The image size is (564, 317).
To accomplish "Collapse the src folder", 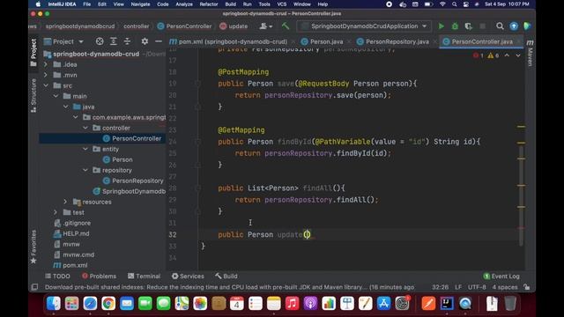I will [46, 85].
